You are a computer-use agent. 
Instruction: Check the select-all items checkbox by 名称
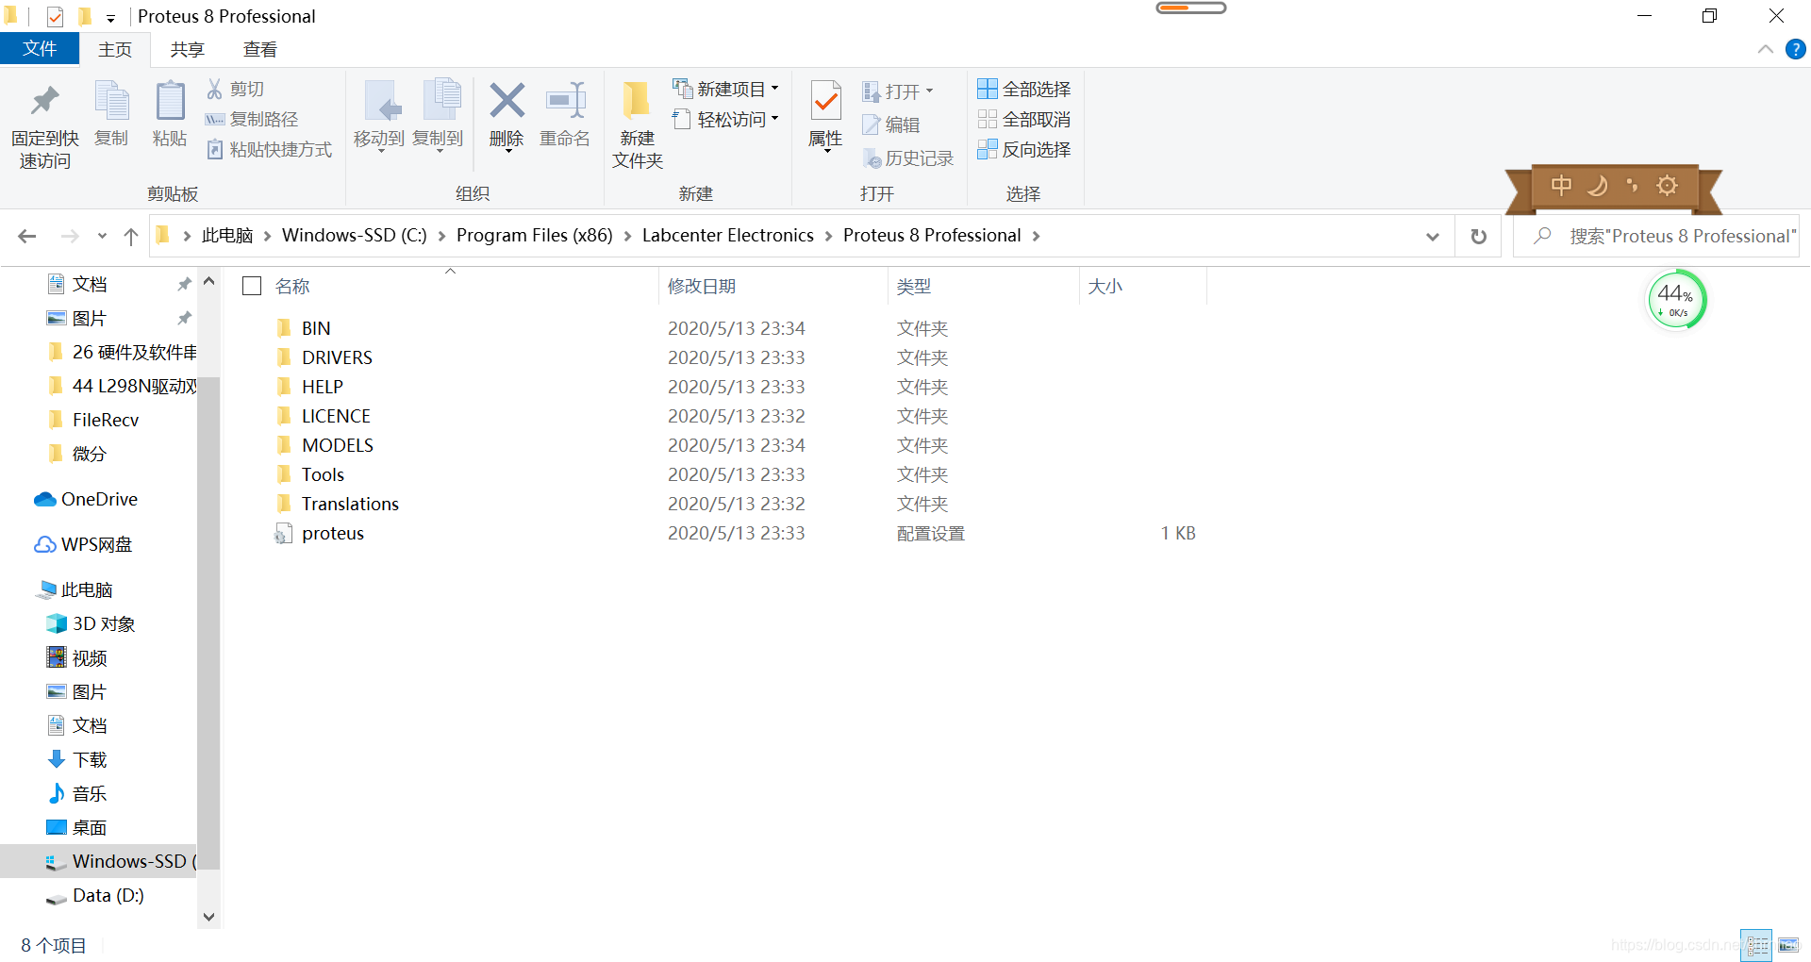[x=252, y=286]
